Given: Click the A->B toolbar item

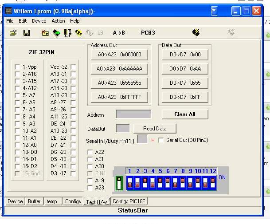Looking at the screenshot, I should [x=119, y=33].
